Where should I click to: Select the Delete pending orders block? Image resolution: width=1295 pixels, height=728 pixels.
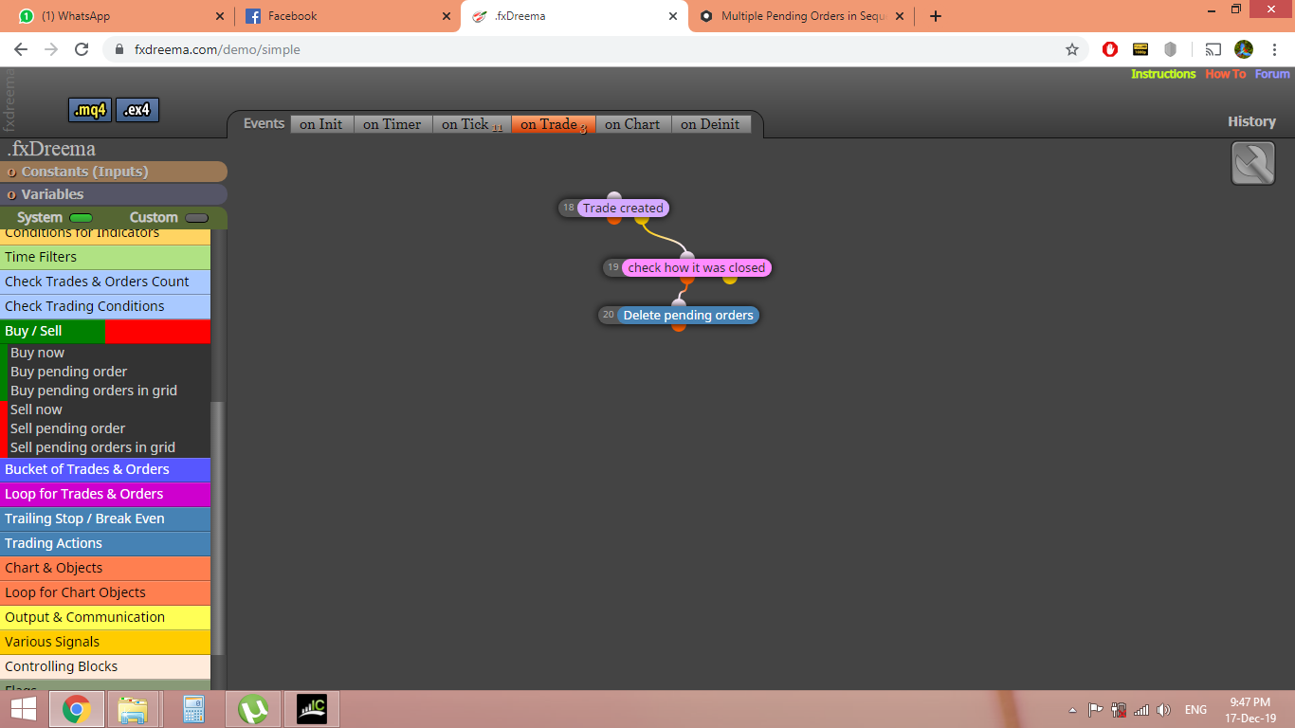click(x=688, y=316)
